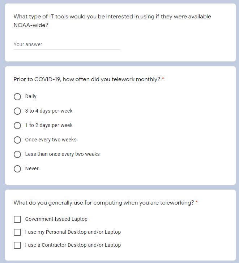Click the teleworking computing question heading
The width and height of the screenshot is (239, 263).
[x=103, y=203]
